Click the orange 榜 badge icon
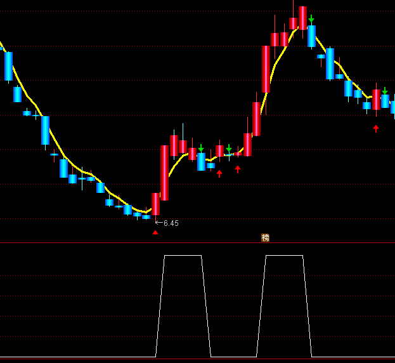Screen dimensions: 395x363 click(x=266, y=238)
